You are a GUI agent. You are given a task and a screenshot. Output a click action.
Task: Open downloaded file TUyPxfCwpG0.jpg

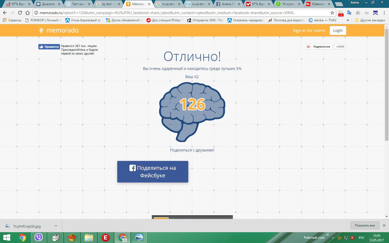coord(27,226)
